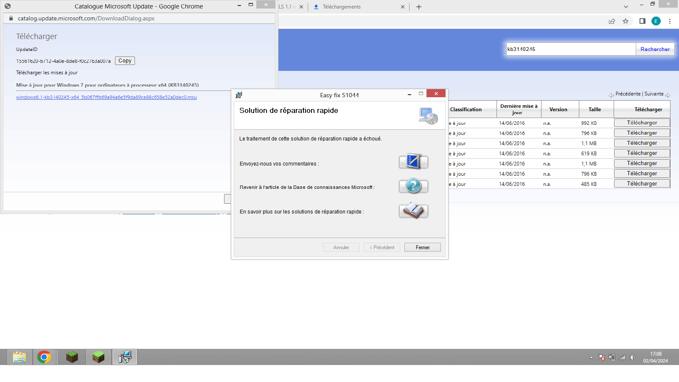The height and width of the screenshot is (382, 679).
Task: Click the UpdateID label in download dialog
Action: [27, 50]
